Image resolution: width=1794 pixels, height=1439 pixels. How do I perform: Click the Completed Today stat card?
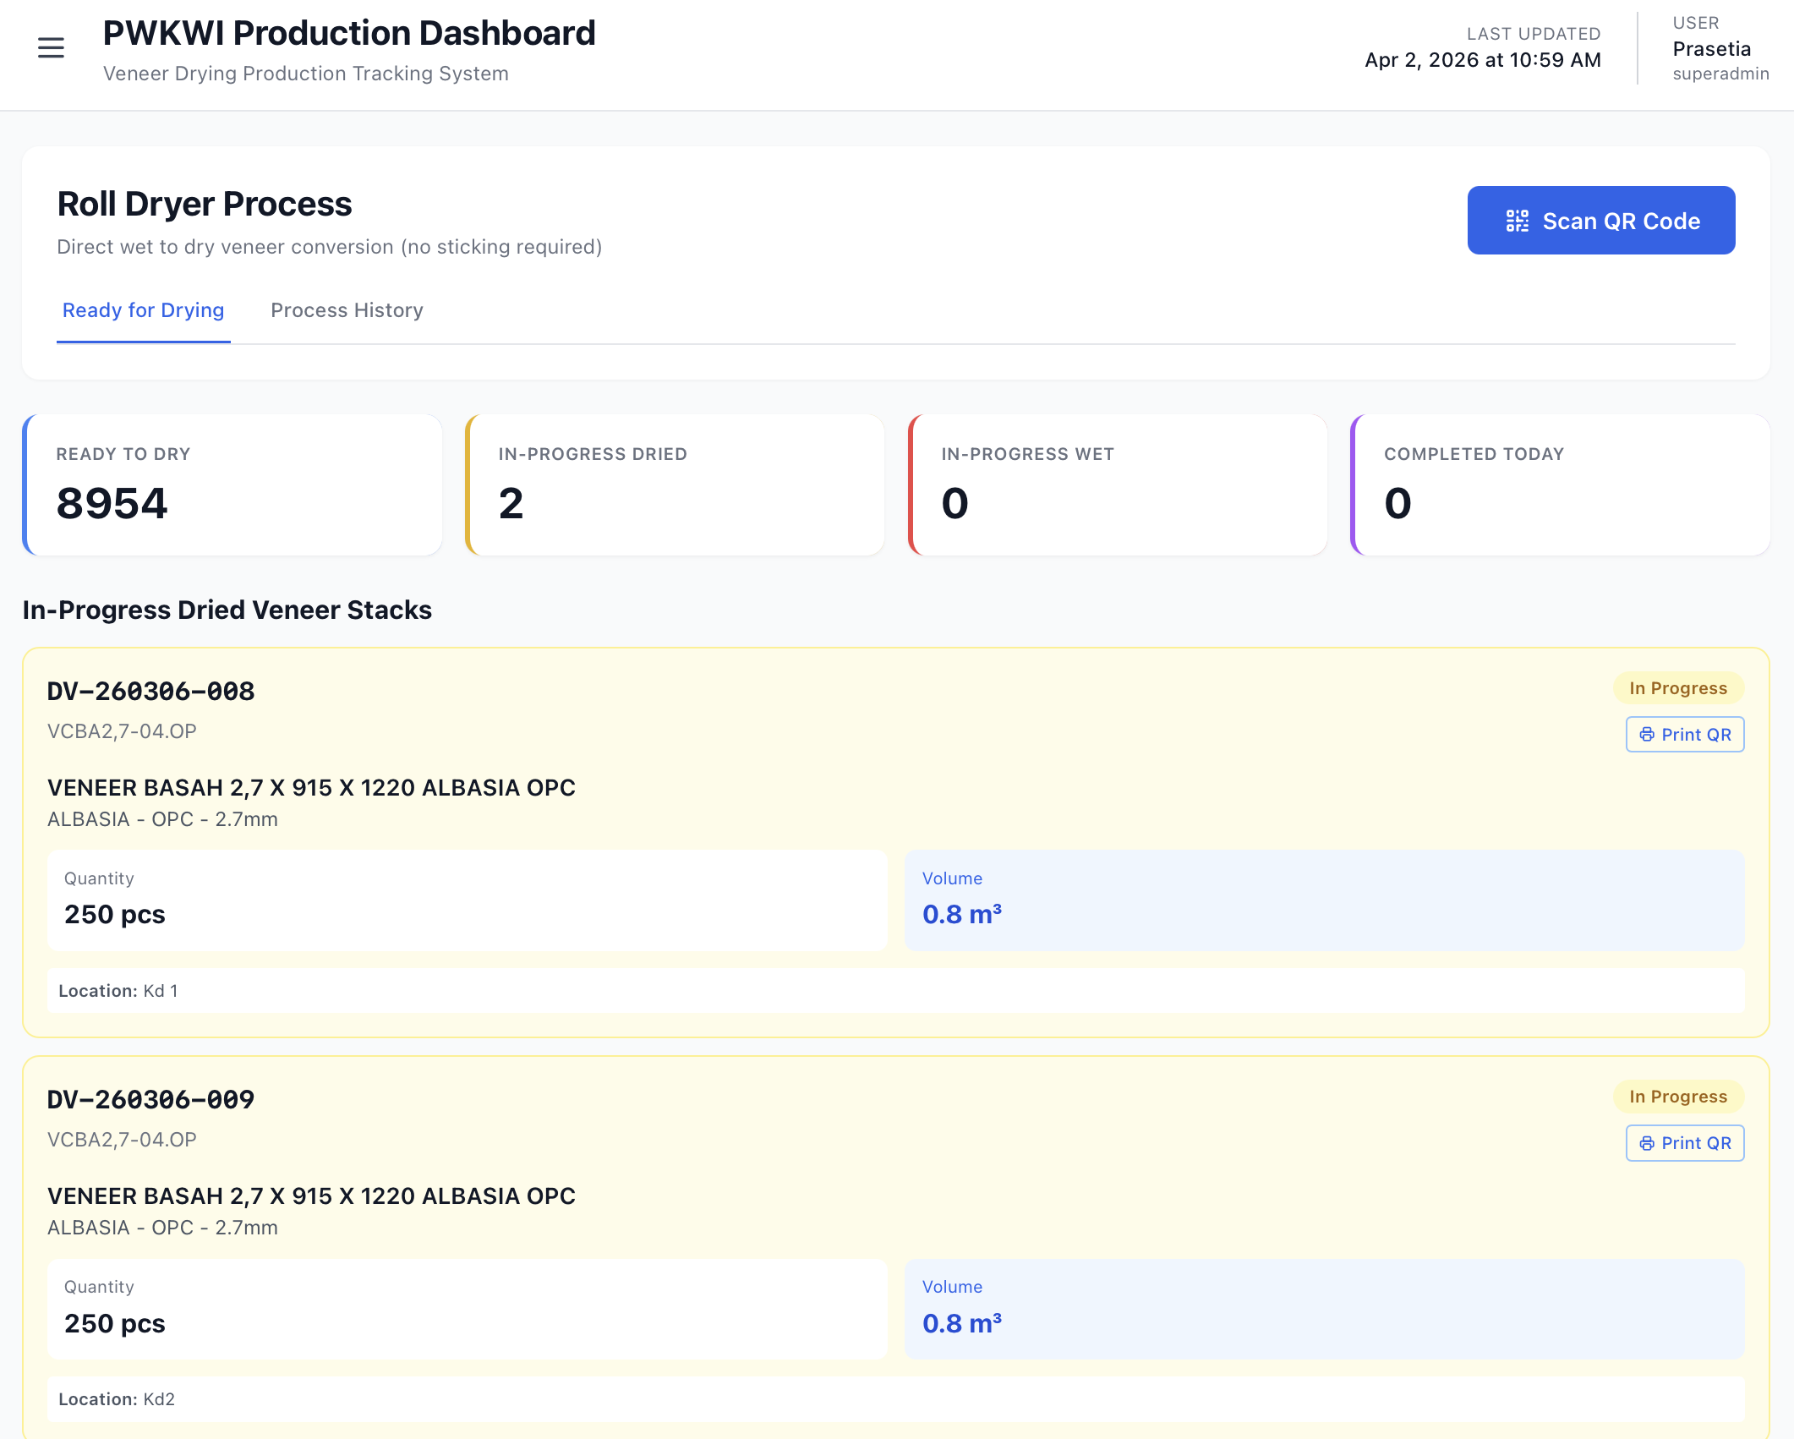[1560, 484]
